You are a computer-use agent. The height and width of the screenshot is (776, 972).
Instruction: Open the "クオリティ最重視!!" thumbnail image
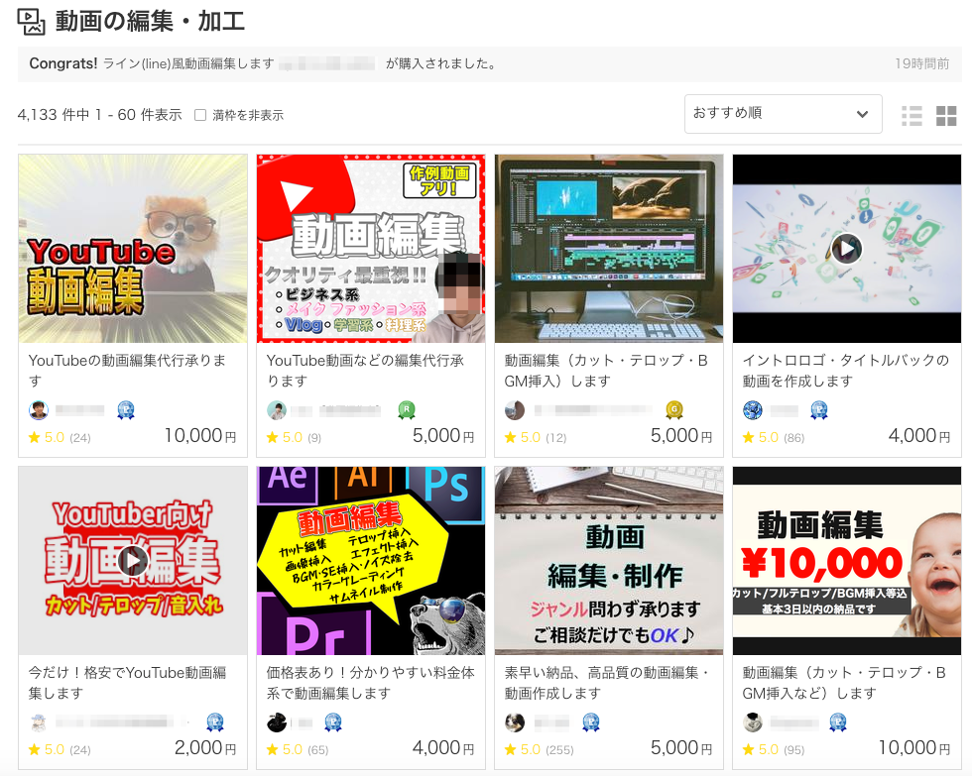click(371, 249)
